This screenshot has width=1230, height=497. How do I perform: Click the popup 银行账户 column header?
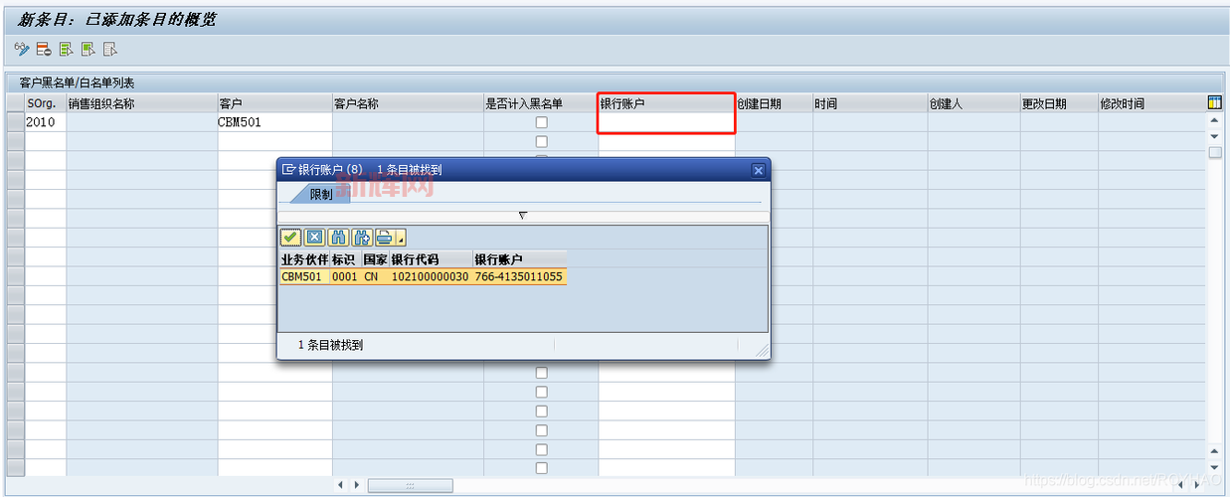[519, 259]
